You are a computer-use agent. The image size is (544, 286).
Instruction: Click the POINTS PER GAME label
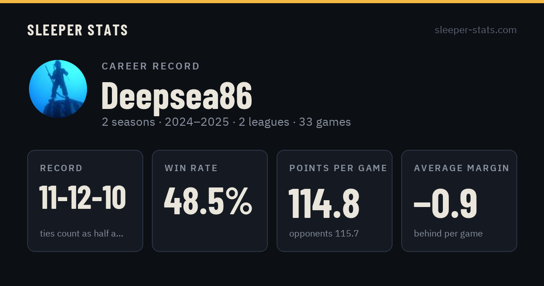(x=338, y=168)
